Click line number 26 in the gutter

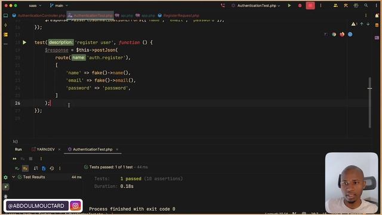click(x=17, y=103)
